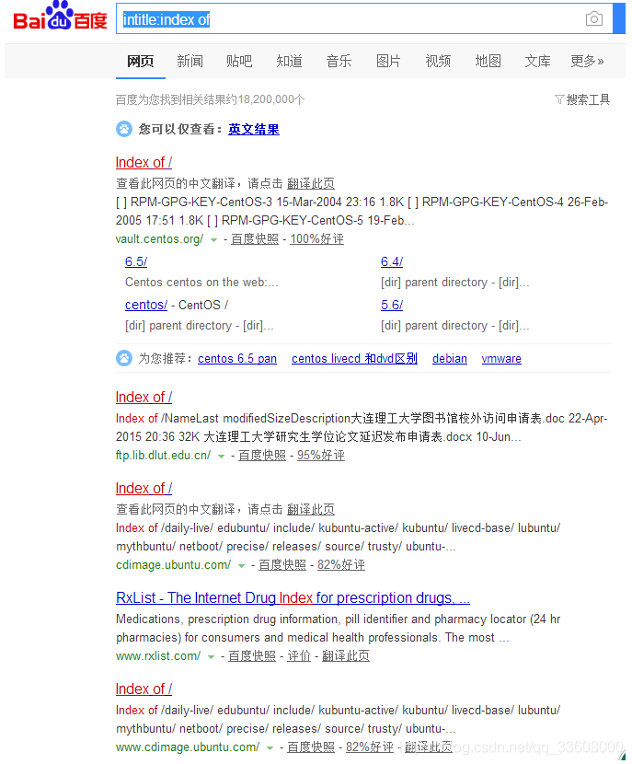The width and height of the screenshot is (632, 764).
Task: Click 翻译此页 under vault.centos.org result
Action: tap(311, 184)
